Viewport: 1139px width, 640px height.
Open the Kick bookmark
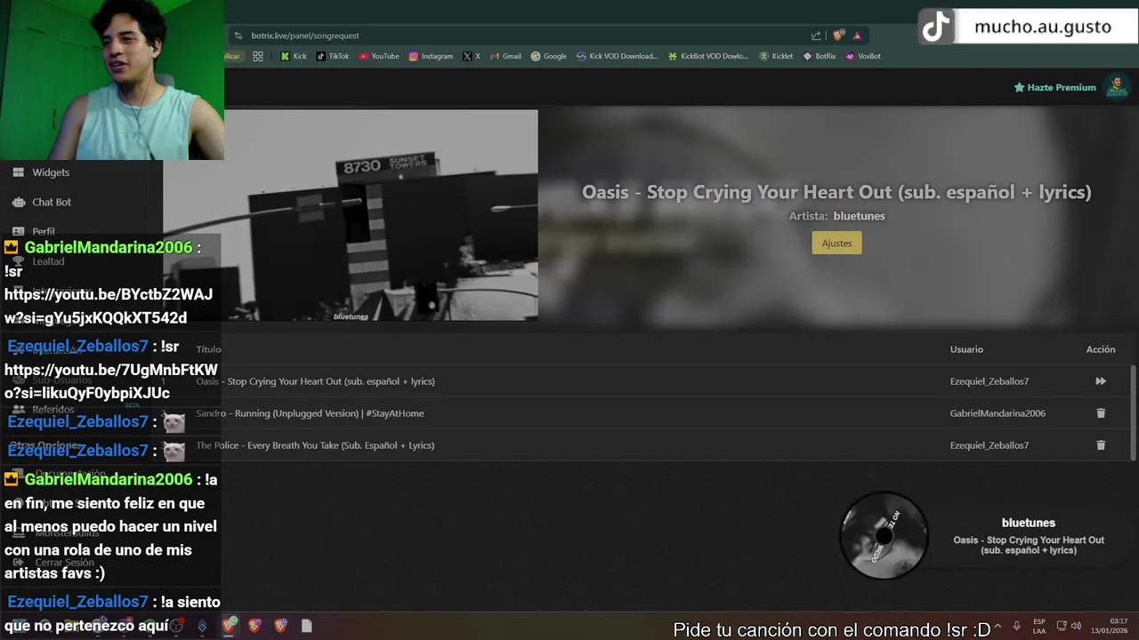click(x=294, y=56)
